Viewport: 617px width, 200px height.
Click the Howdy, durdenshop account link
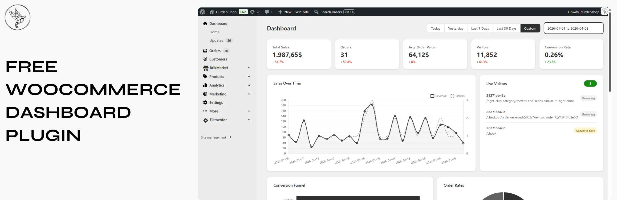583,12
